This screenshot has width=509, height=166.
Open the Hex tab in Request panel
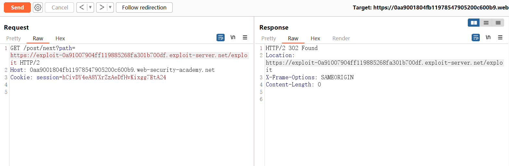pyautogui.click(x=60, y=38)
